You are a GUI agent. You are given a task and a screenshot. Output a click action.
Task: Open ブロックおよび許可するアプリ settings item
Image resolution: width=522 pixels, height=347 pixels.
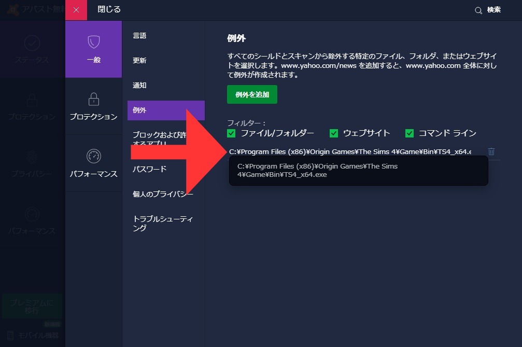160,139
